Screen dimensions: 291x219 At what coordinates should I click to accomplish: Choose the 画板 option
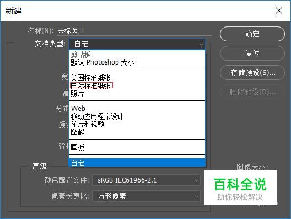tap(137, 147)
